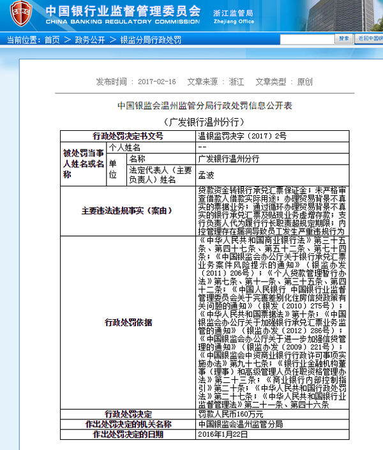Select document number 温银监罚决字（2017）2号
Image resolution: width=383 pixels, height=450 pixels.
[x=243, y=136]
